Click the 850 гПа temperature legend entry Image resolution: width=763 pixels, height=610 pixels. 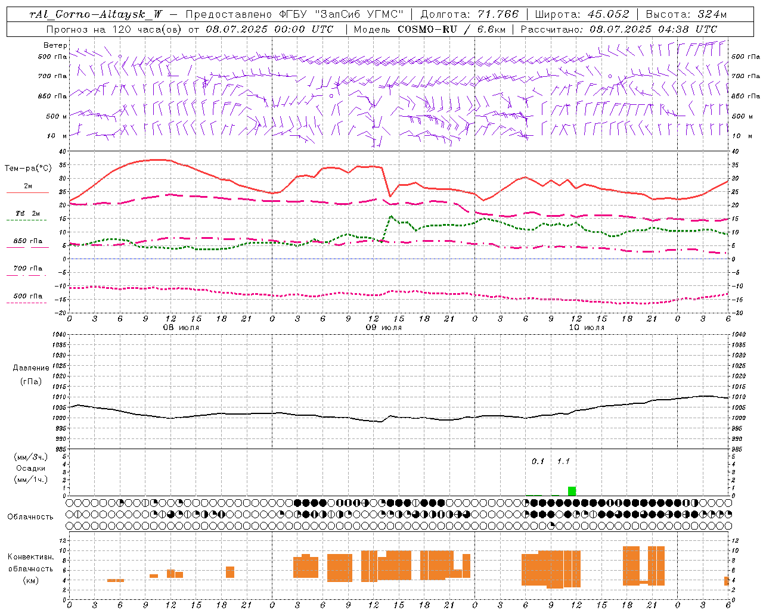27,241
